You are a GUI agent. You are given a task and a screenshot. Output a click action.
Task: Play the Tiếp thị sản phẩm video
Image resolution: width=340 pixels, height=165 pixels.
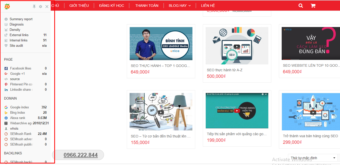tap(237, 110)
